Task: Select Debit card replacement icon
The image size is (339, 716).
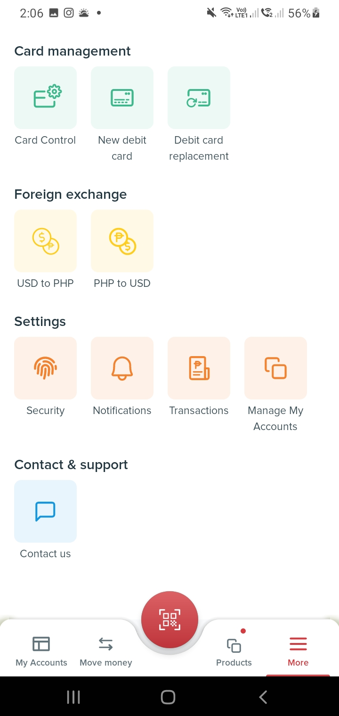Action: coord(199,98)
